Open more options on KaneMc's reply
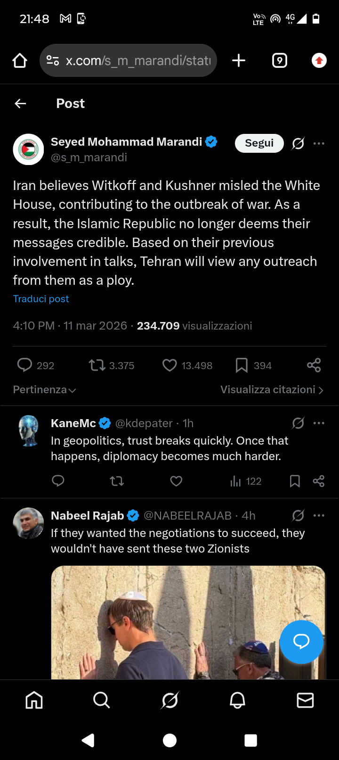Screen dimensions: 339x760 [x=319, y=423]
